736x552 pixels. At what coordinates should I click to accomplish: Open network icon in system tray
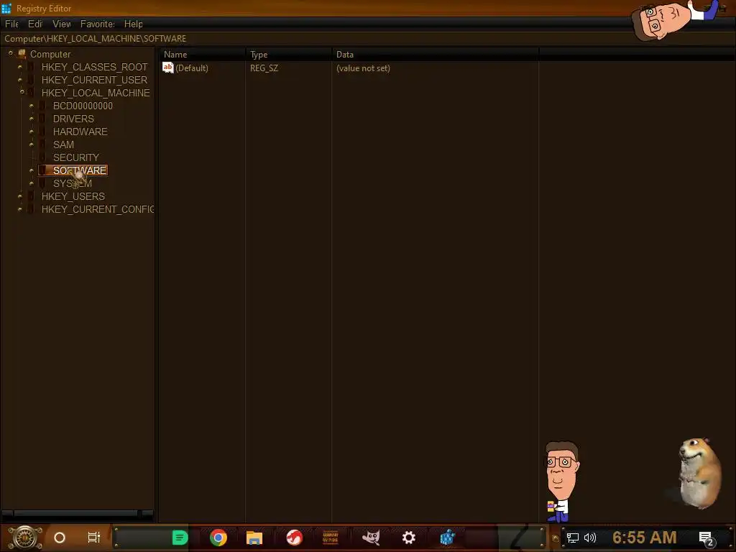pyautogui.click(x=573, y=538)
